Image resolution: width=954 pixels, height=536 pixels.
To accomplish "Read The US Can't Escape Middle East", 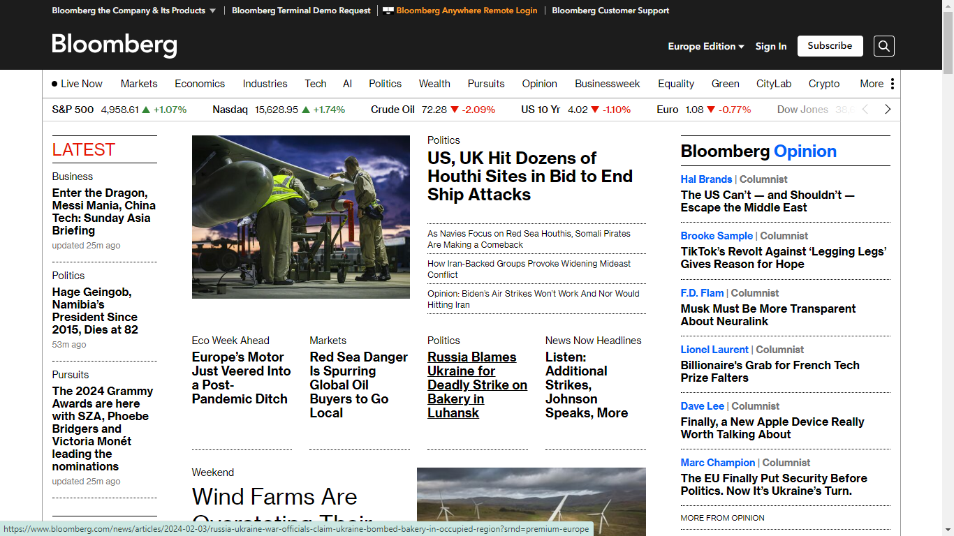I will pos(768,201).
